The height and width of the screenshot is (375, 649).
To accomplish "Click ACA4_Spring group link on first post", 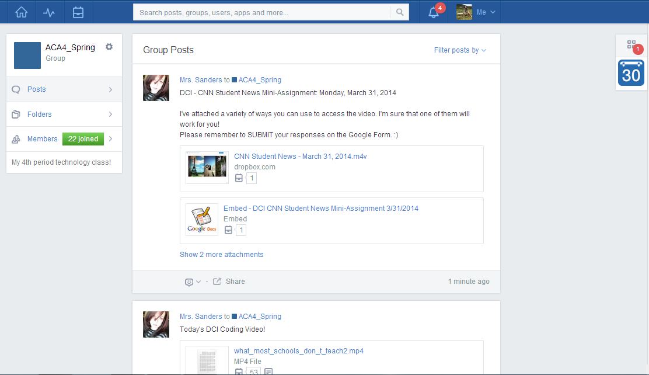I will point(260,80).
